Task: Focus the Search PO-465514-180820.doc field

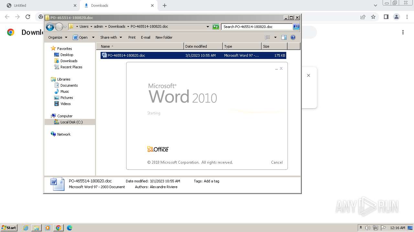Action: click(x=257, y=27)
